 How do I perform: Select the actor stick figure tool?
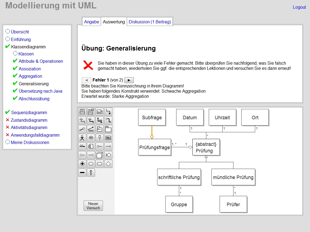click(x=82, y=138)
